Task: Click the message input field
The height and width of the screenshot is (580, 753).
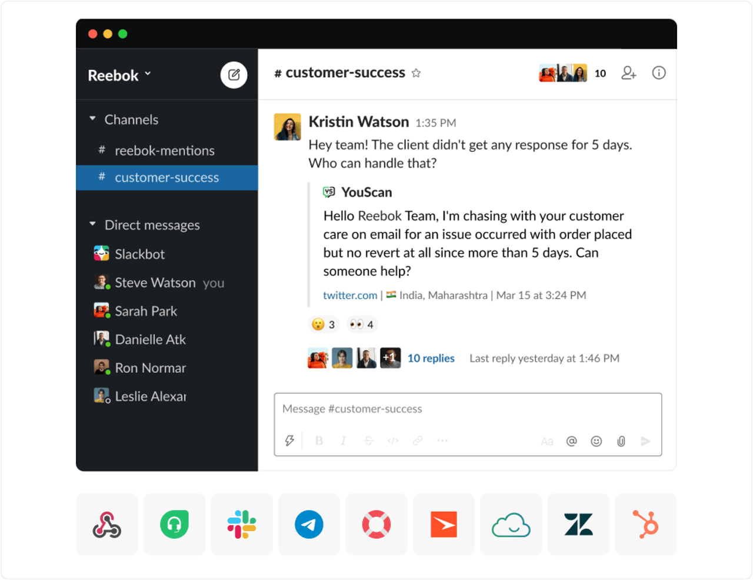Action: (412, 409)
